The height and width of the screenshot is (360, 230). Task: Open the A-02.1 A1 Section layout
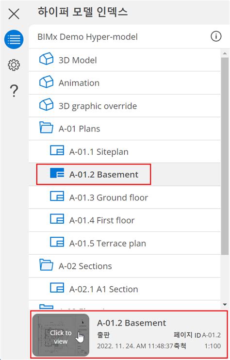click(x=124, y=289)
